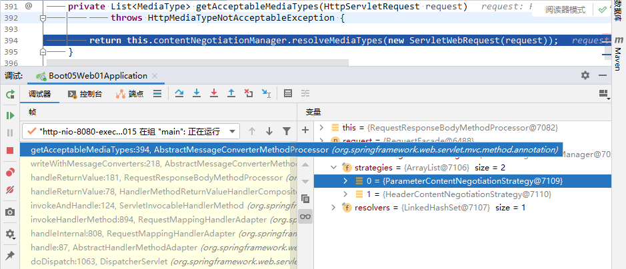Open Evaluate Expression calculator
Image resolution: width=626 pixels, height=269 pixels.
click(287, 94)
